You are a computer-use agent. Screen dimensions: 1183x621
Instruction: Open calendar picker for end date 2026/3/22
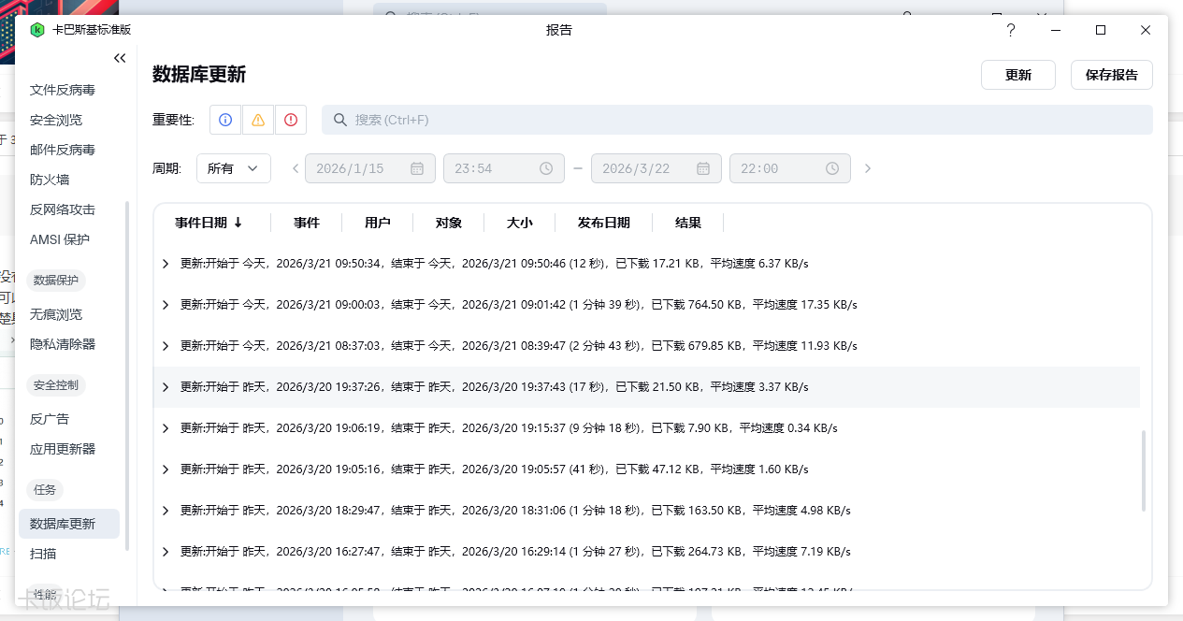point(703,168)
